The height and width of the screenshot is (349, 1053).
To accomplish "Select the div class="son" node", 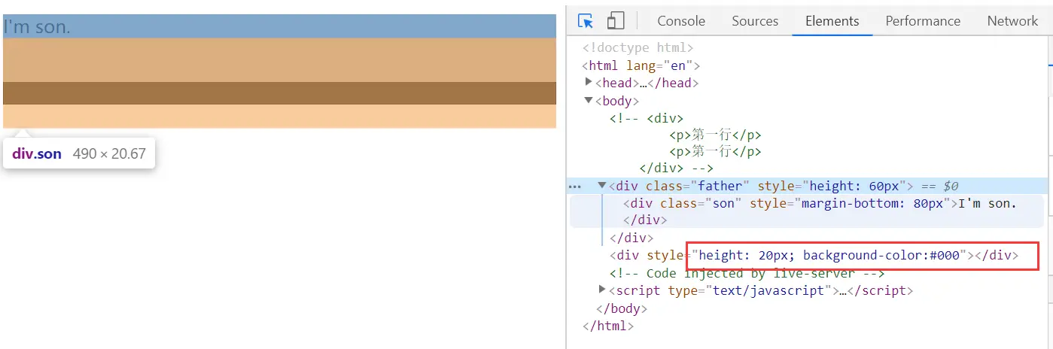I will (820, 203).
